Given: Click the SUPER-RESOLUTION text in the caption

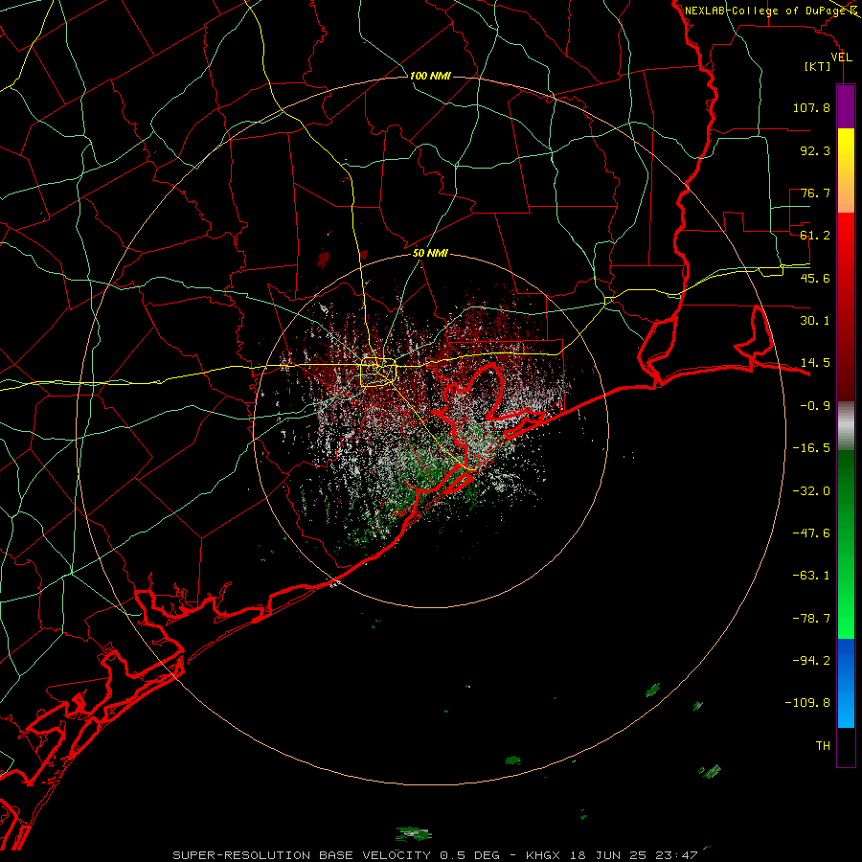Looking at the screenshot, I should point(241,855).
